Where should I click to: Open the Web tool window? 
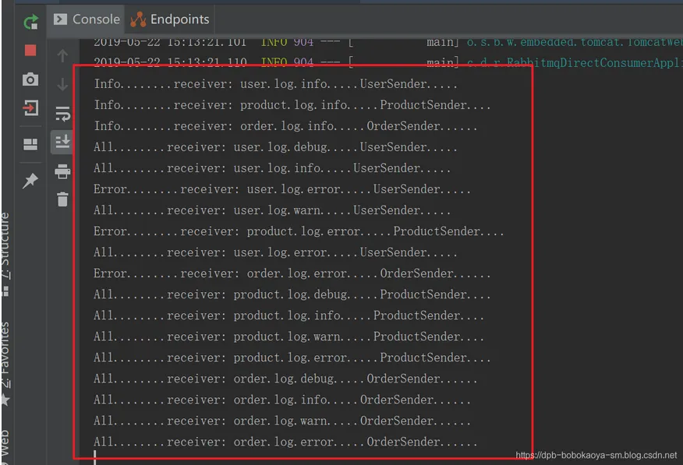[5, 447]
